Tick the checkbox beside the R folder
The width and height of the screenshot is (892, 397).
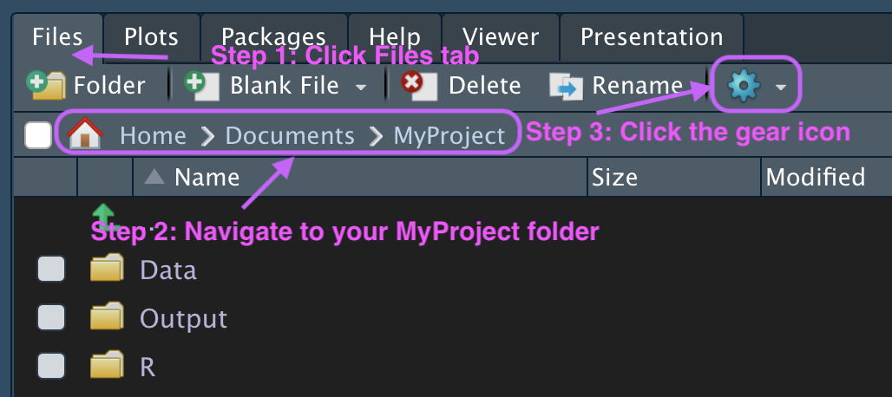click(x=51, y=366)
